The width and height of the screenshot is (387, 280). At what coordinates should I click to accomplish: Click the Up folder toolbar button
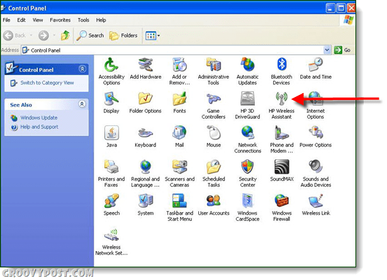(x=65, y=35)
